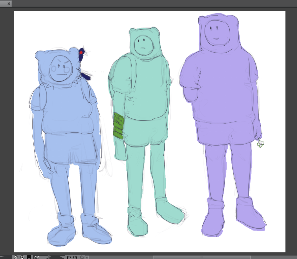The image size is (297, 259).
Task: Click the rotate canvas right arrow icon
Action: click(75, 257)
